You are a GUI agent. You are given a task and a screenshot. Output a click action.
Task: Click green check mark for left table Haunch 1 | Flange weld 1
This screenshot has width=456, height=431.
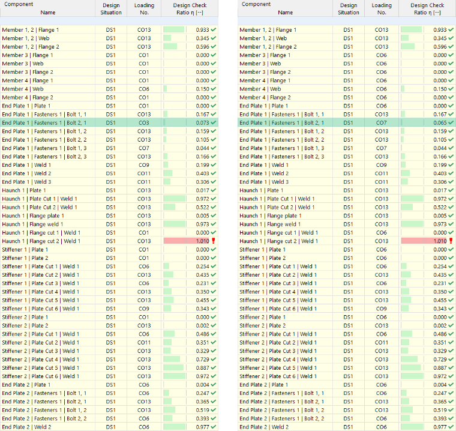[214, 224]
